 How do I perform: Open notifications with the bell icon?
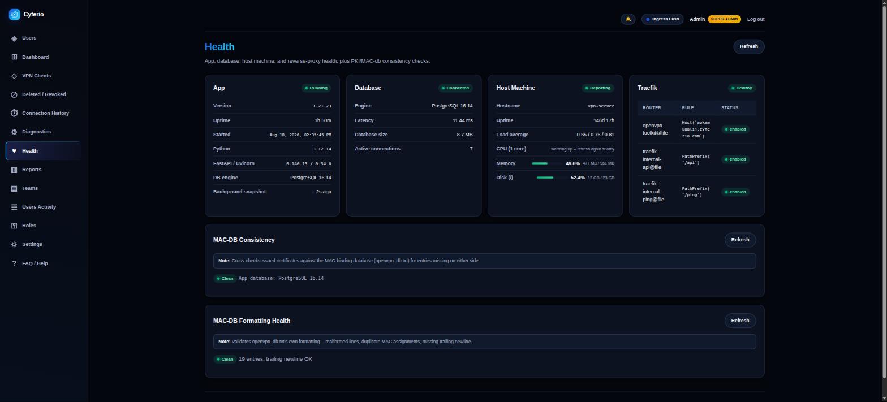(628, 19)
